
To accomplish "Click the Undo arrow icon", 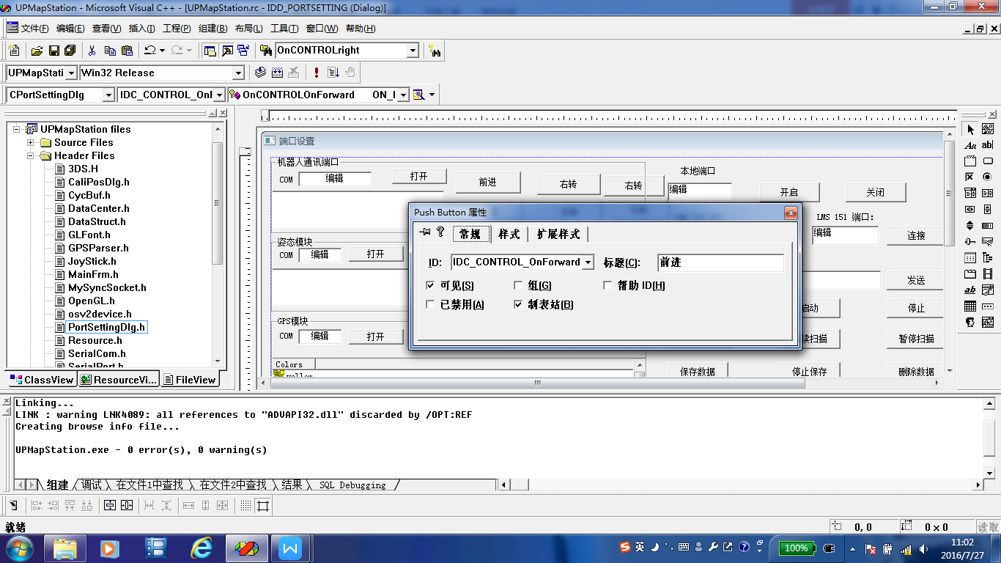I will pyautogui.click(x=149, y=51).
